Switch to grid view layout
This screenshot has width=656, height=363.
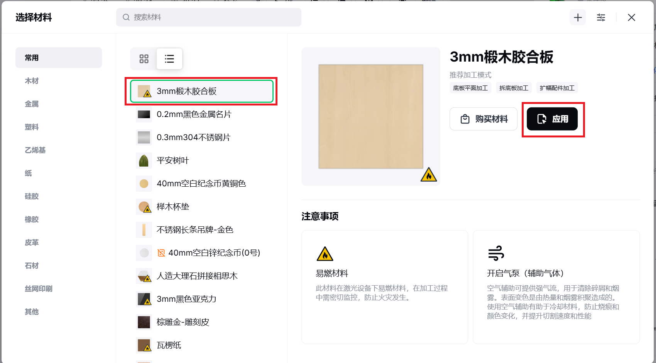[144, 59]
